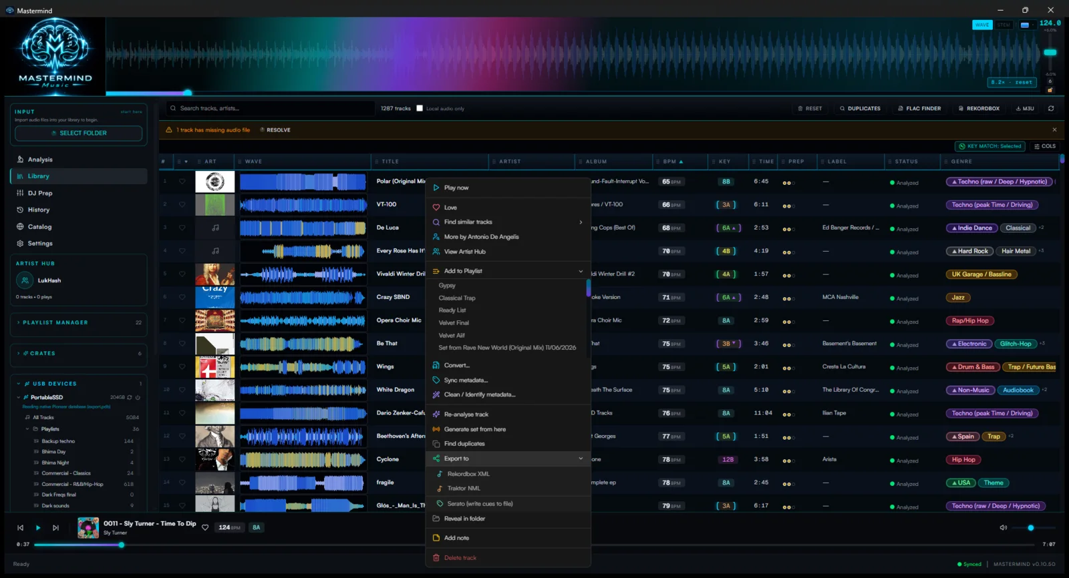The width and height of the screenshot is (1069, 578).
Task: Love the playing Sly Turner track
Action: coord(205,527)
